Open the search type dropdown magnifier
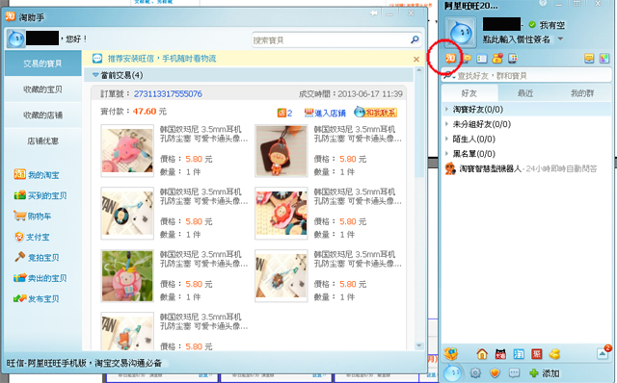Image resolution: width=617 pixels, height=383 pixels. [449, 76]
